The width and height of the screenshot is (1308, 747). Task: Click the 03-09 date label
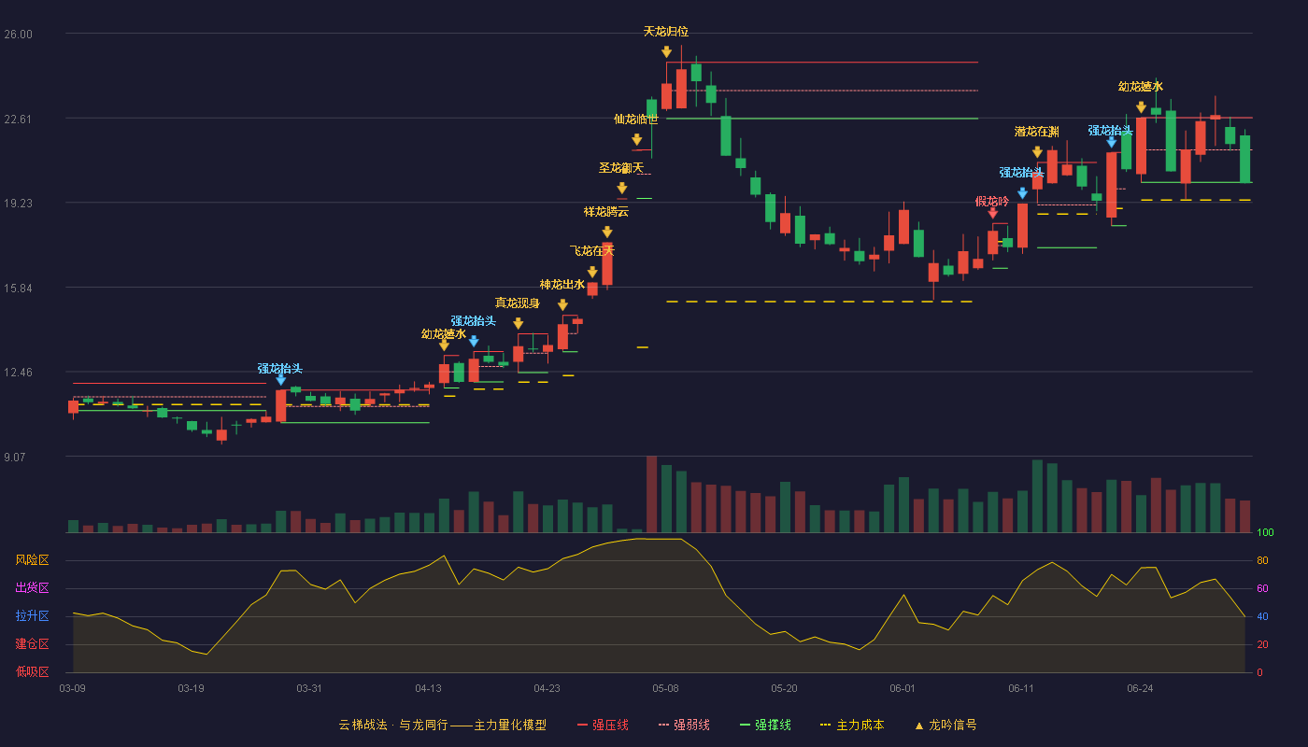click(72, 688)
